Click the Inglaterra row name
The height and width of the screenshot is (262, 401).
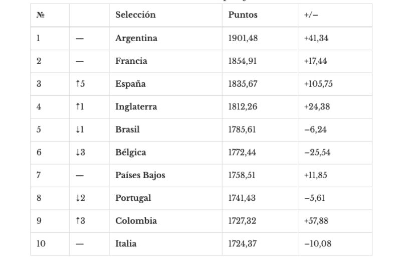(136, 107)
